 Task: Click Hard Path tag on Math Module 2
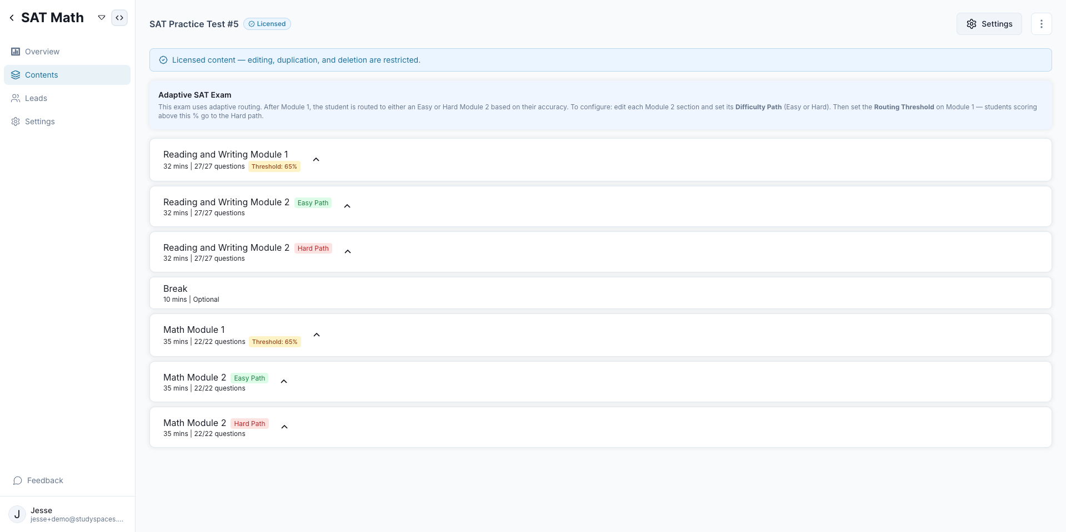[x=250, y=424]
